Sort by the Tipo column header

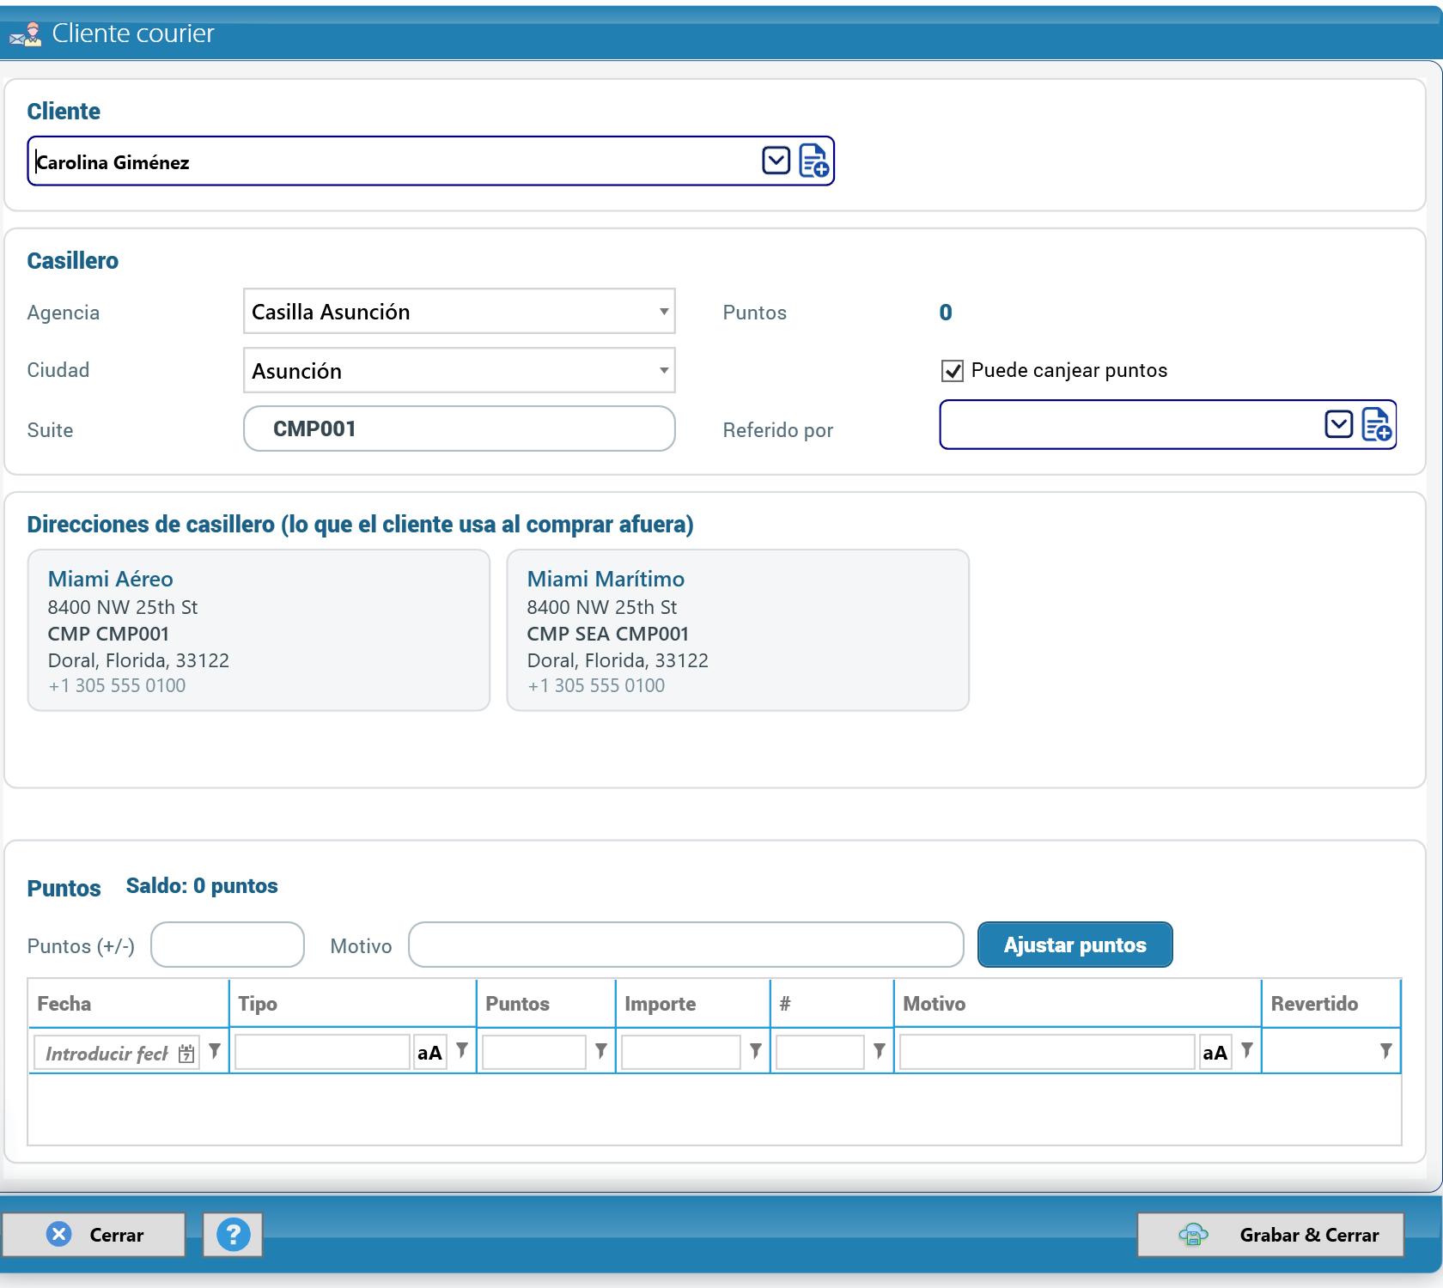(353, 1004)
